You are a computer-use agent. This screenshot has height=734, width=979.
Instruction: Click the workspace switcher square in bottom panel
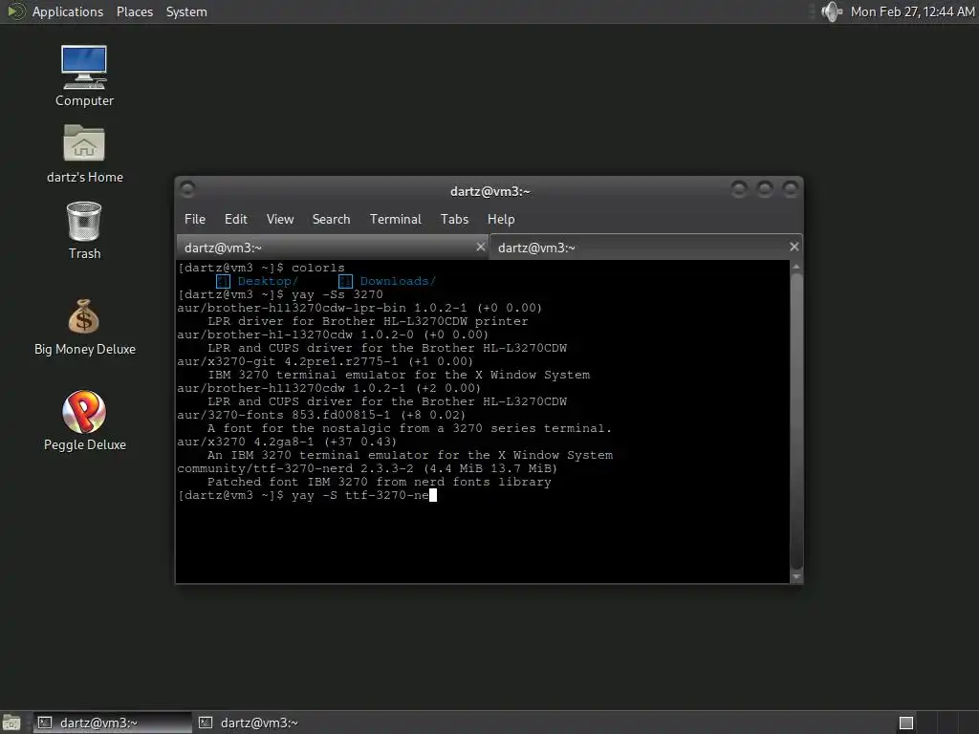tap(906, 723)
